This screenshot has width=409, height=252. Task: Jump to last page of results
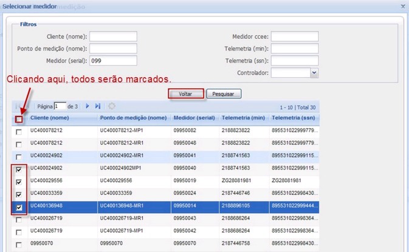click(x=98, y=106)
